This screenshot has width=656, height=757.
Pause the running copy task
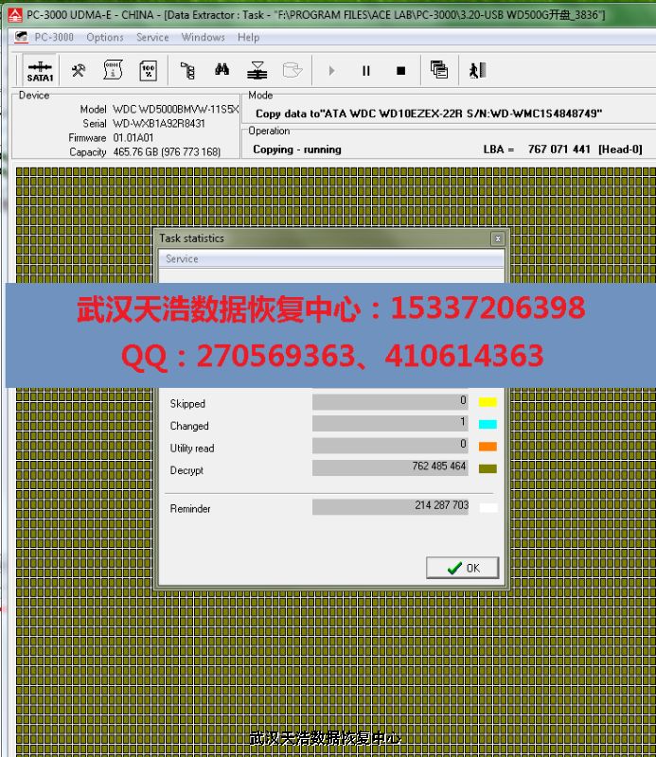pyautogui.click(x=366, y=70)
